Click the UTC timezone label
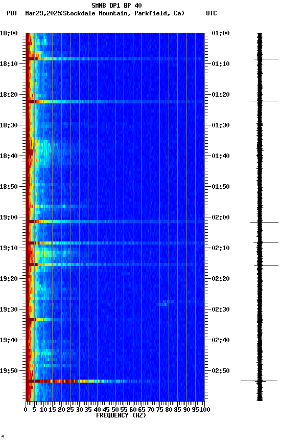 click(x=212, y=13)
